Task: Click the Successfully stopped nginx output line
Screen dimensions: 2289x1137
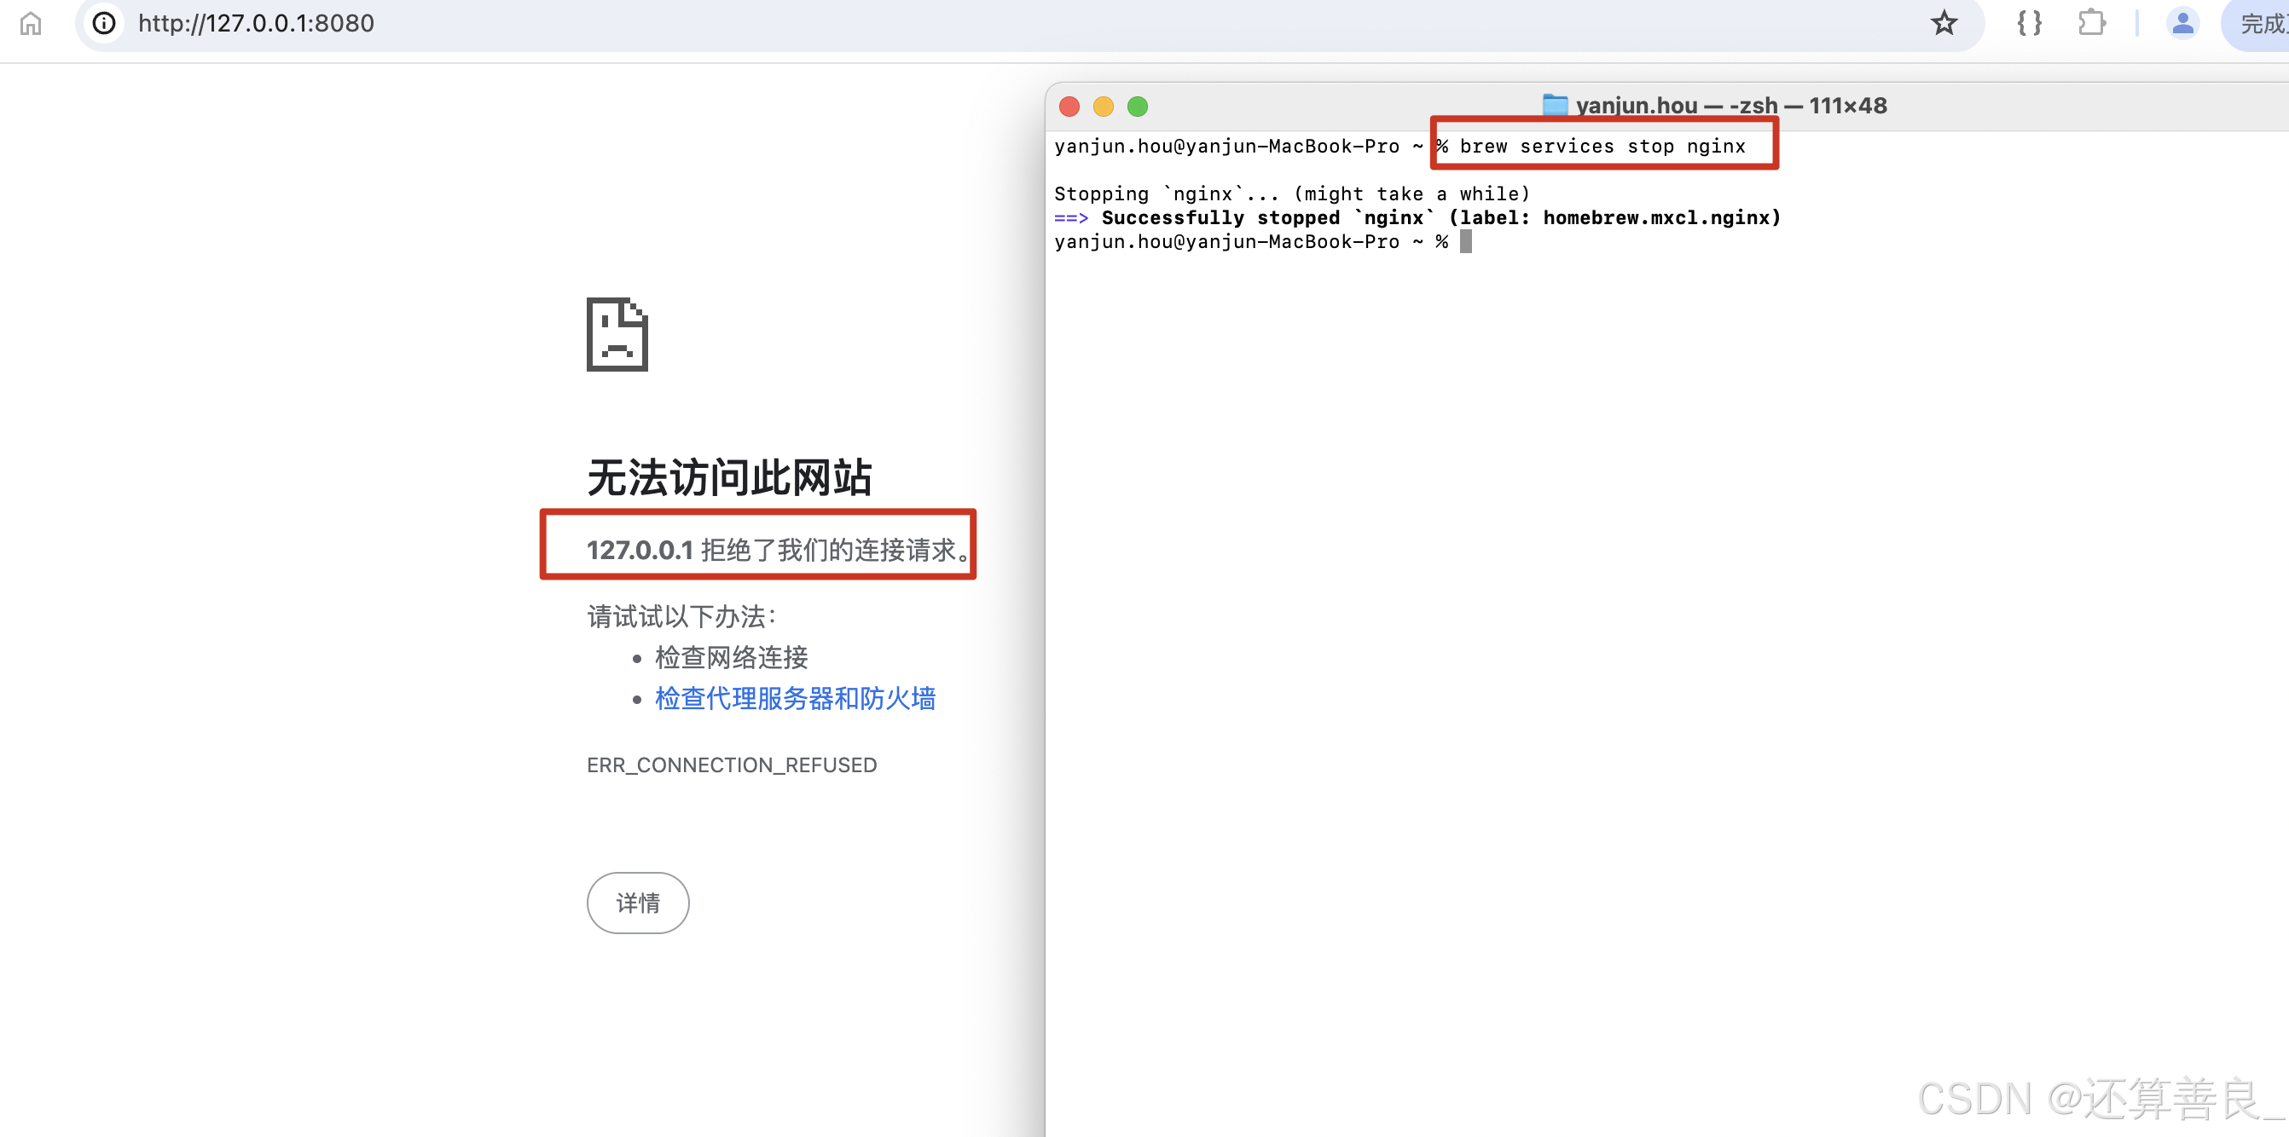Action: tap(1418, 217)
